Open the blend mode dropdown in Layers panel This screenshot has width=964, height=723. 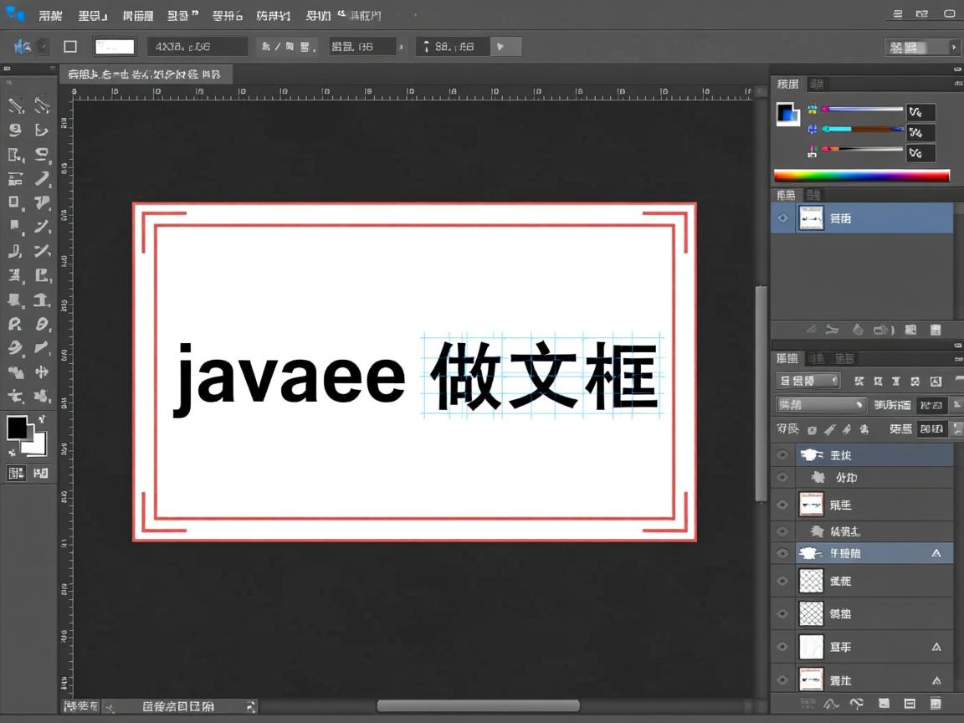(x=820, y=404)
